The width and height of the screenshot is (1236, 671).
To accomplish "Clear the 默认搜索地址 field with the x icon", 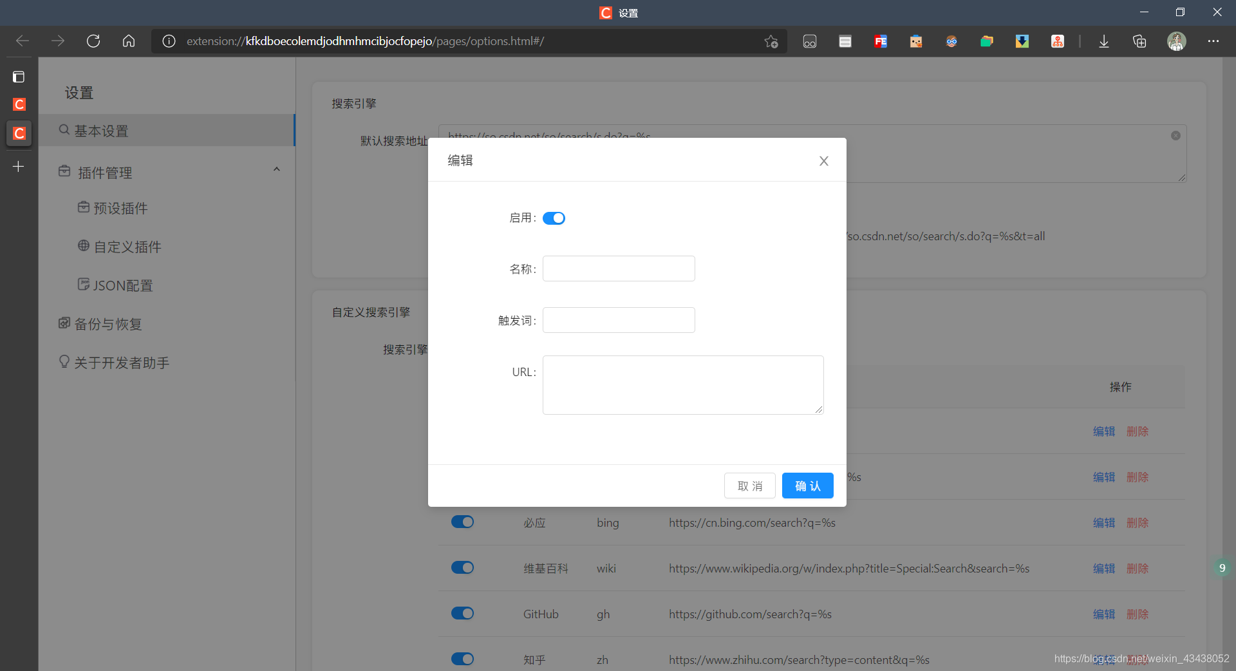I will point(1175,135).
